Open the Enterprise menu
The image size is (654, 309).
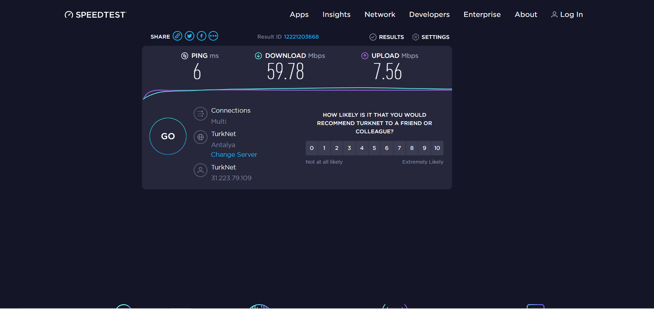click(x=482, y=14)
